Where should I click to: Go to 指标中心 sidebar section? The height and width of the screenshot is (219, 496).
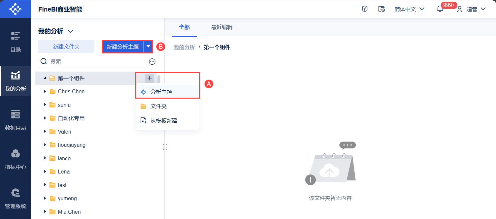pyautogui.click(x=16, y=159)
